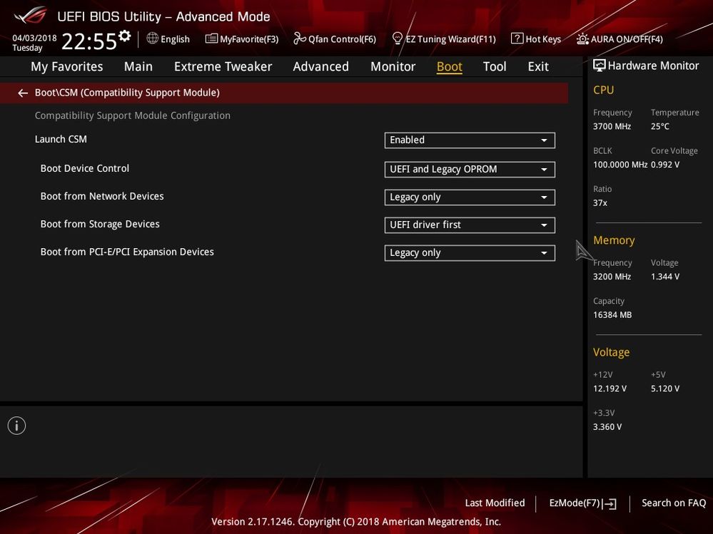This screenshot has width=713, height=534.
Task: Click Boot from Network Devices label
Action: pyautogui.click(x=102, y=196)
